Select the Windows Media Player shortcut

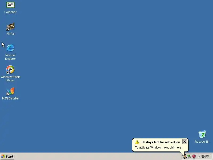click(10, 70)
